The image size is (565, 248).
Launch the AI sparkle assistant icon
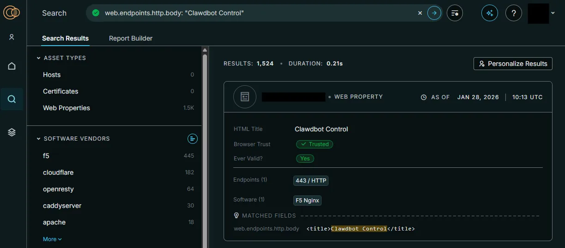[x=490, y=13]
